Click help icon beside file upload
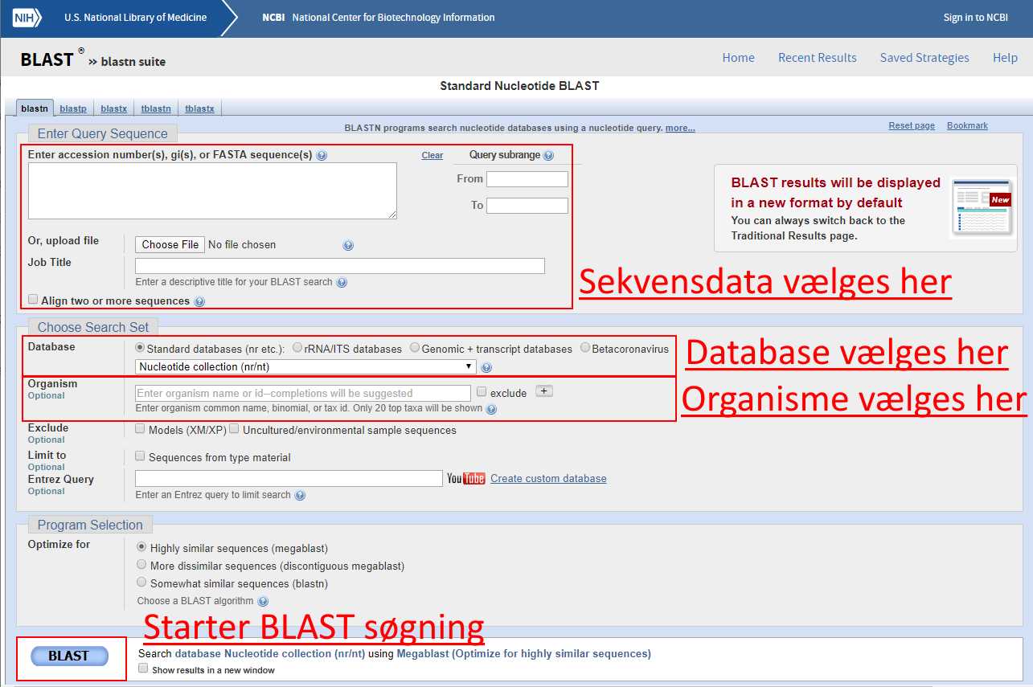Viewport: 1033px width, 687px height. tap(348, 246)
